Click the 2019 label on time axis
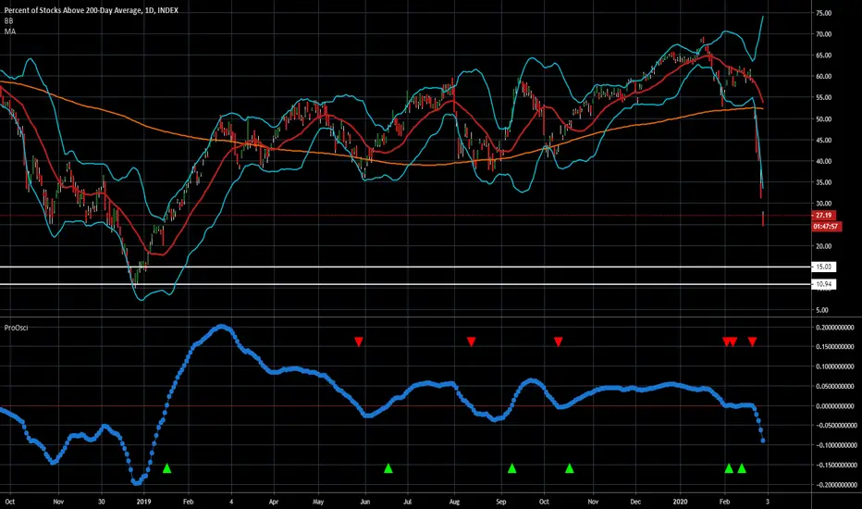The width and height of the screenshot is (862, 509). pyautogui.click(x=143, y=502)
